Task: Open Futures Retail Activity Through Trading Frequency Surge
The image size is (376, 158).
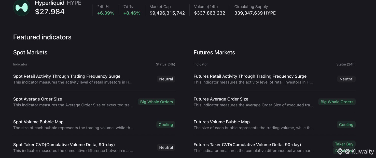Action: (250, 76)
